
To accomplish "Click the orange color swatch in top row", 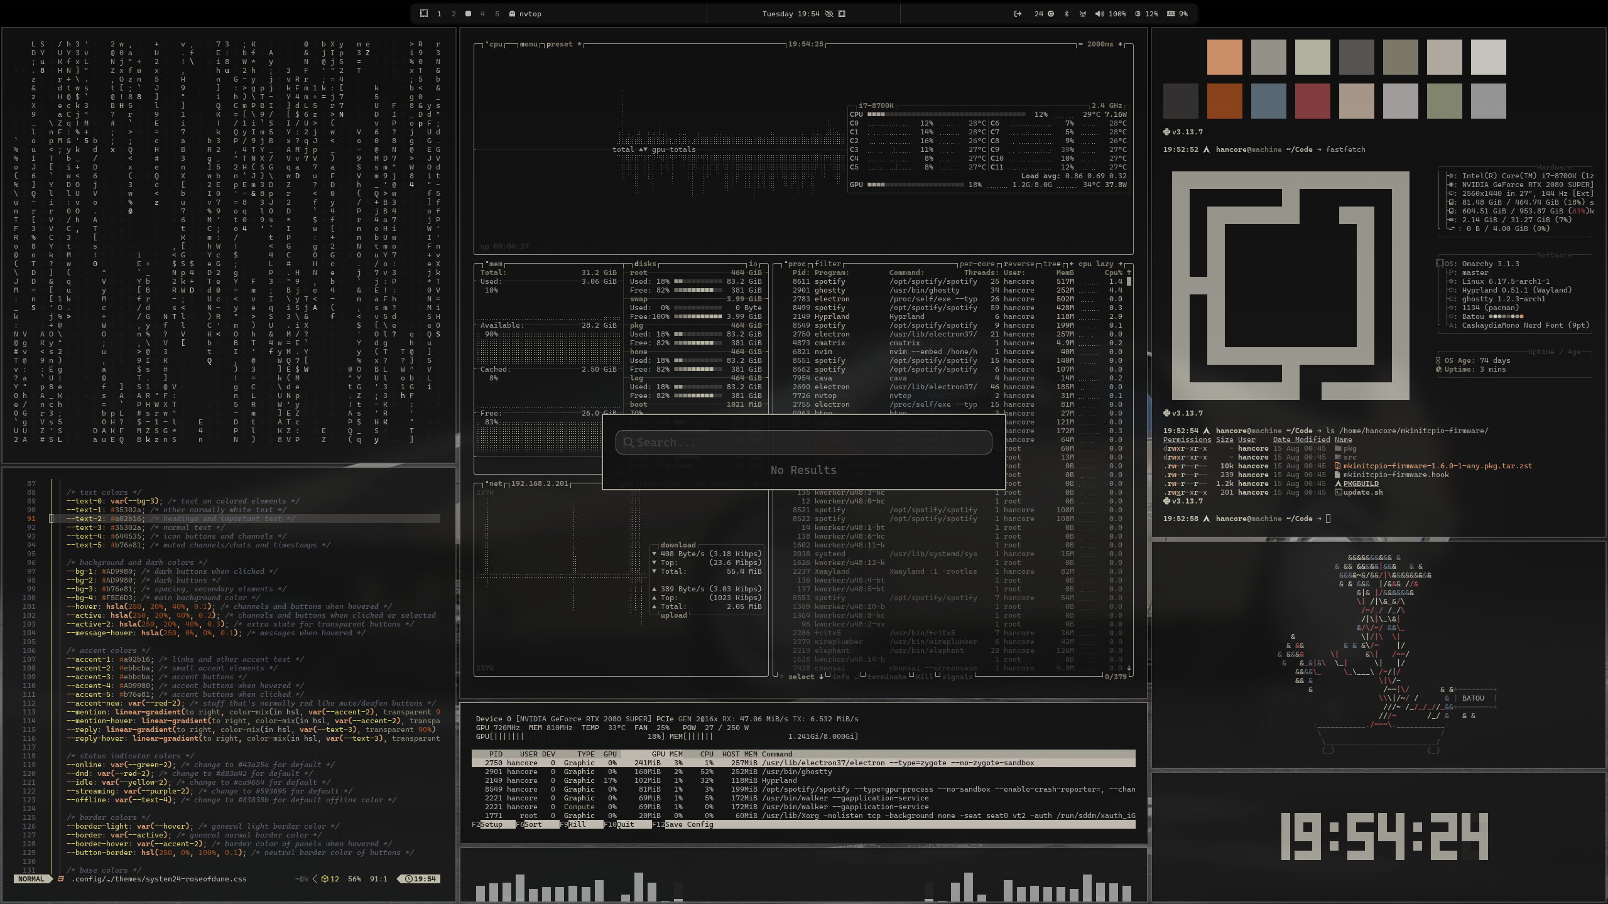I will point(1224,57).
